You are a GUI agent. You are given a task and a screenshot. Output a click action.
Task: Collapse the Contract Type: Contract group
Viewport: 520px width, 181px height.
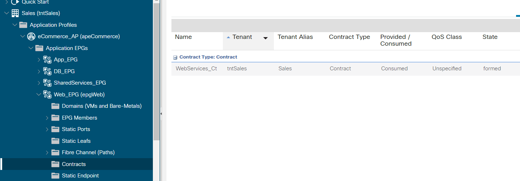(175, 57)
